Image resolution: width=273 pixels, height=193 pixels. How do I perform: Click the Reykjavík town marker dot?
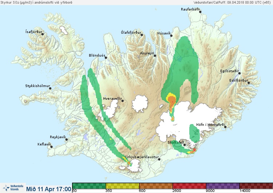tap(67, 139)
